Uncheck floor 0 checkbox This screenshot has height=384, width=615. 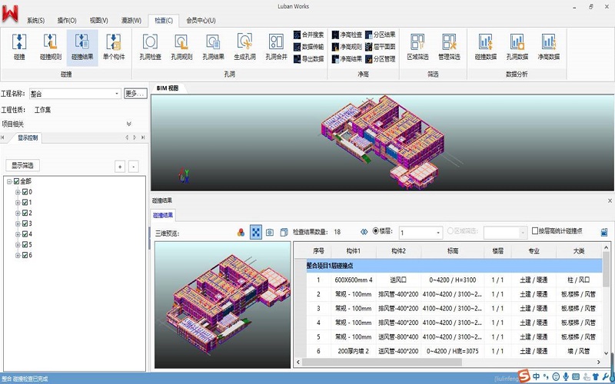[x=25, y=192]
